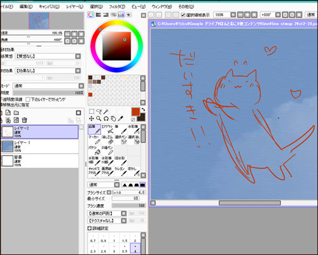Open the 編集 Edit menu
This screenshot has height=255, width=318.
(26, 6)
